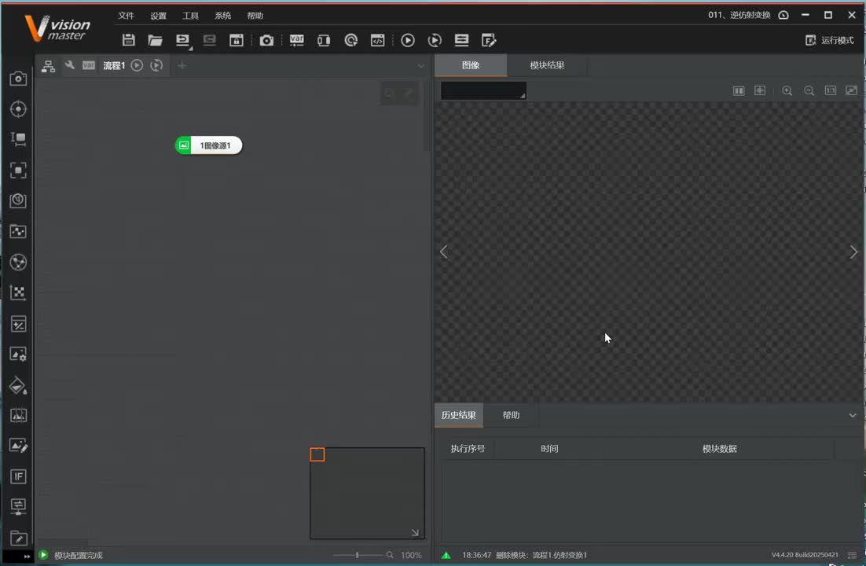Click the global trigger toolbar icon
The image size is (866, 566).
pos(350,40)
